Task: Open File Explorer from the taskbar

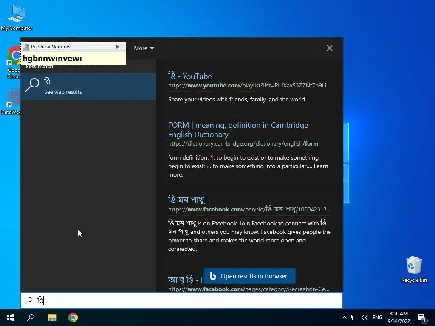Action: 52,318
